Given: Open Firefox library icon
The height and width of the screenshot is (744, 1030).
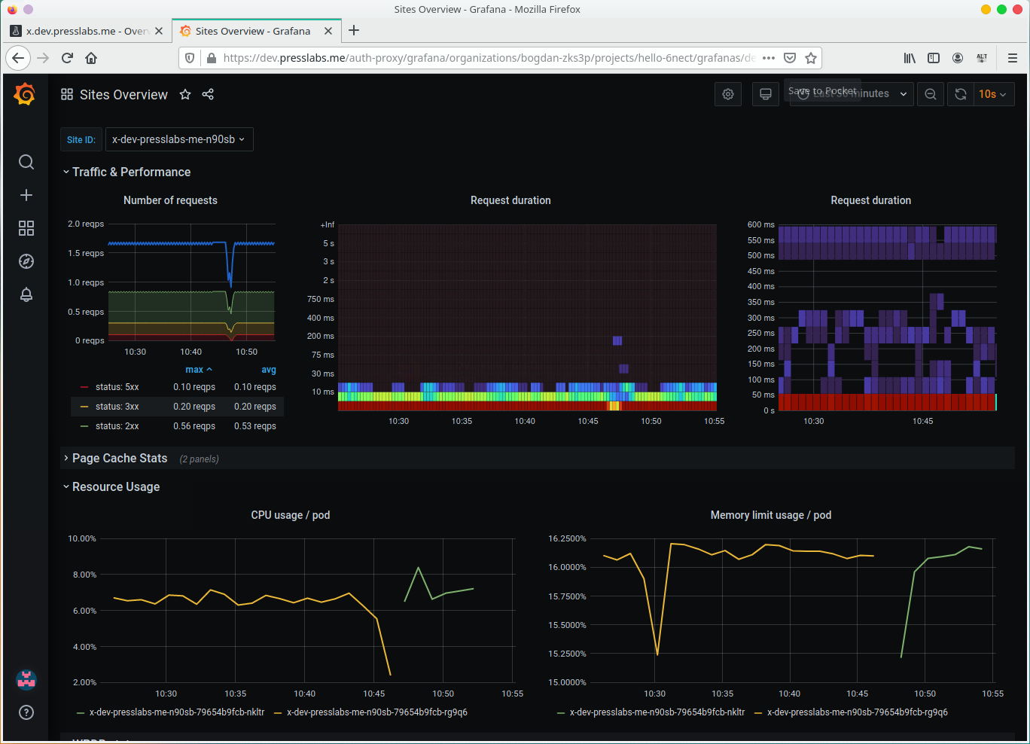Looking at the screenshot, I should click(910, 58).
